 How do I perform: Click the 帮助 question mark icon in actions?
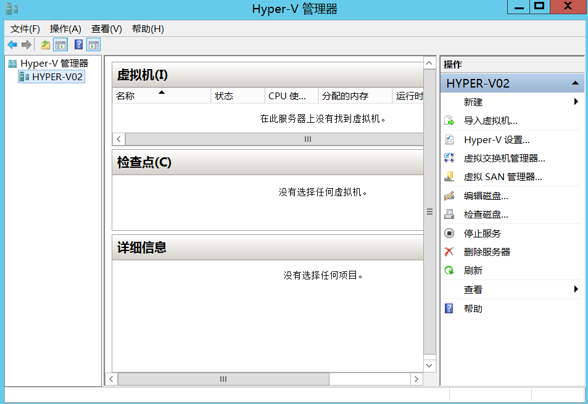[449, 308]
